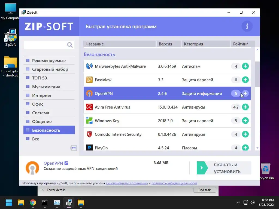Open the info button in header
This screenshot has width=279, height=209.
pyautogui.click(x=247, y=26)
